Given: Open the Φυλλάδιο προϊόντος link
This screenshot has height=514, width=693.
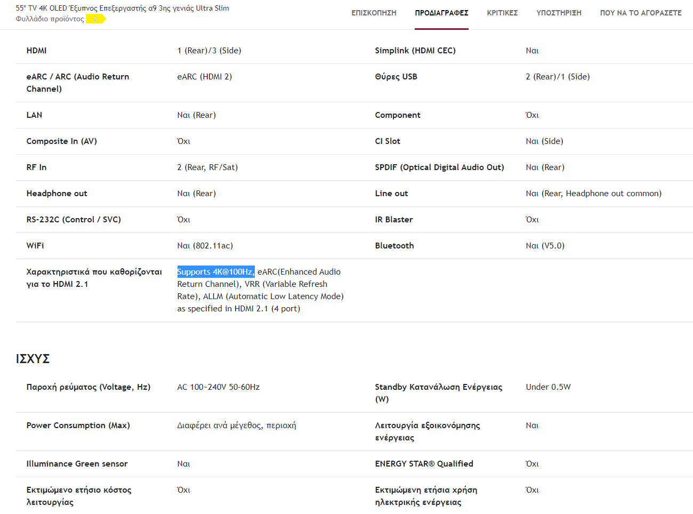Looking at the screenshot, I should pyautogui.click(x=50, y=19).
